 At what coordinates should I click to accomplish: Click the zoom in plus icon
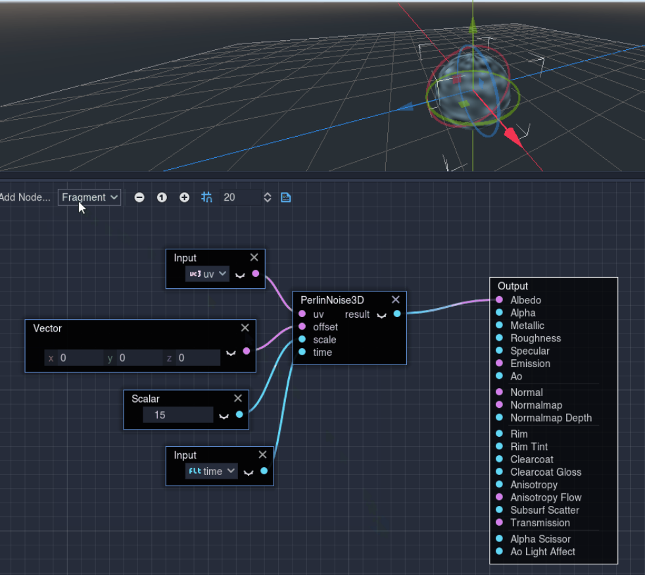185,197
